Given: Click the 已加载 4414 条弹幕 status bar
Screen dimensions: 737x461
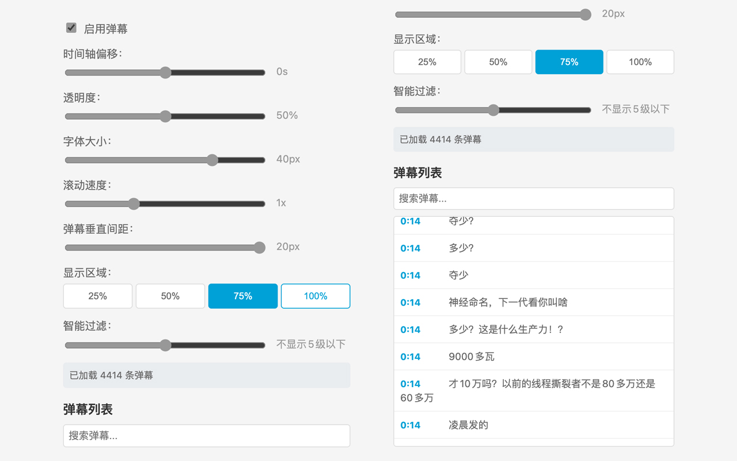Looking at the screenshot, I should coord(207,375).
